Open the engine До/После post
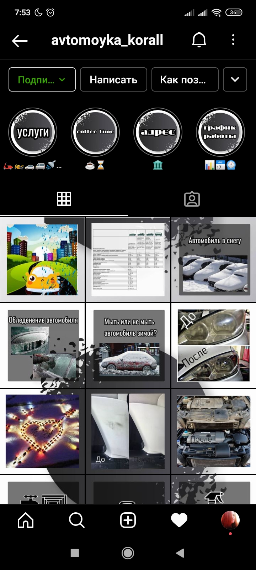Image resolution: width=256 pixels, height=570 pixels. pyautogui.click(x=214, y=431)
